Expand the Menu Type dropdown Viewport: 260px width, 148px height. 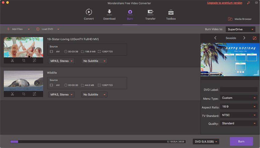click(x=239, y=98)
